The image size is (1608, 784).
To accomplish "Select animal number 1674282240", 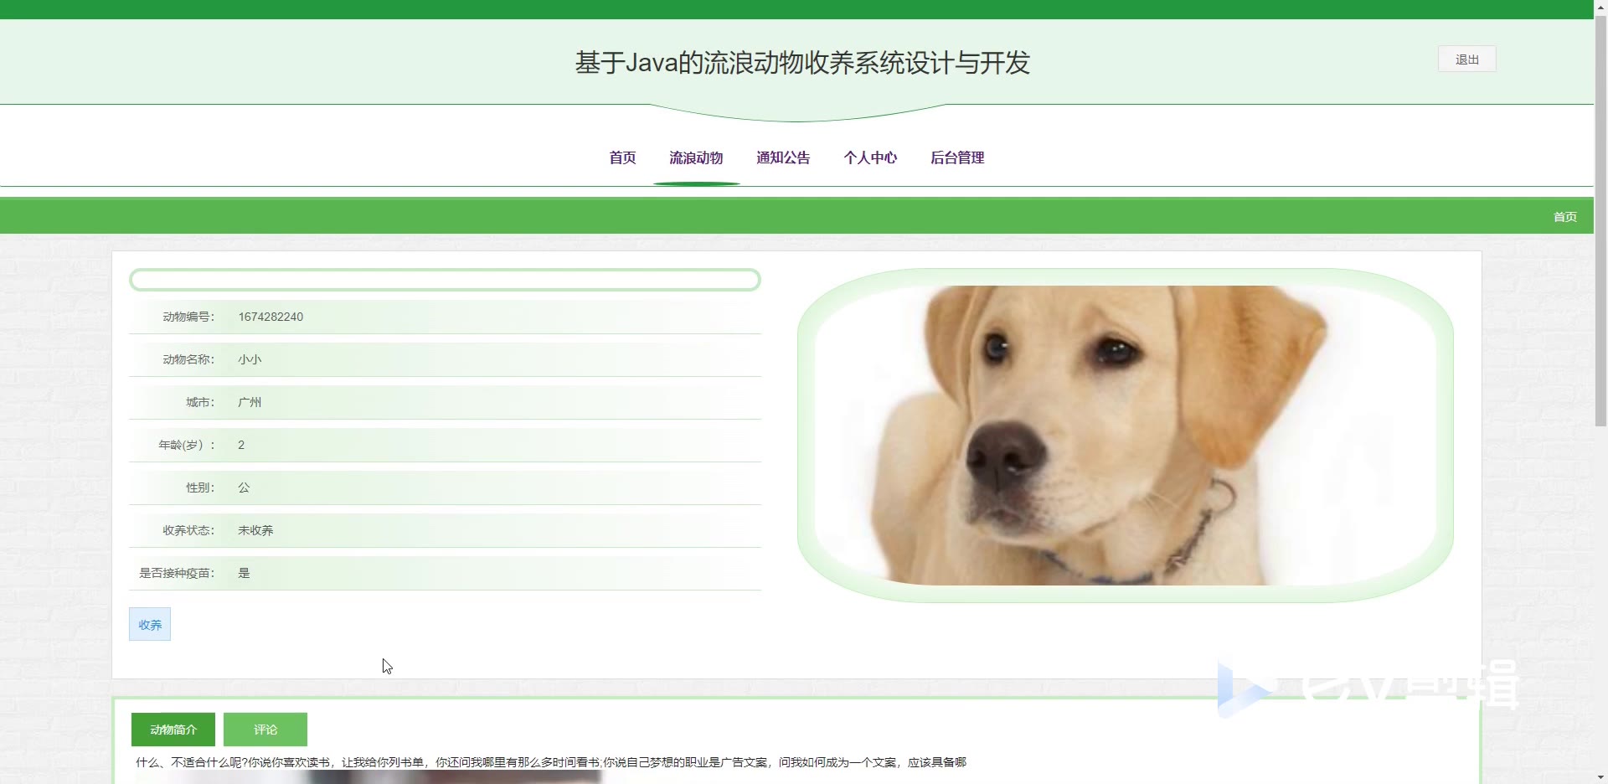I will coord(271,317).
